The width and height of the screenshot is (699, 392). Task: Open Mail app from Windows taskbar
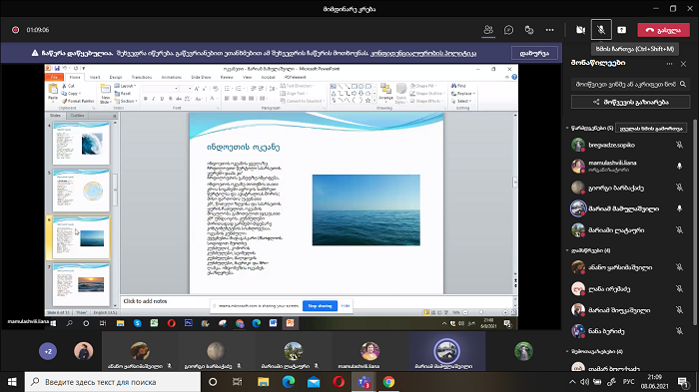[314, 382]
